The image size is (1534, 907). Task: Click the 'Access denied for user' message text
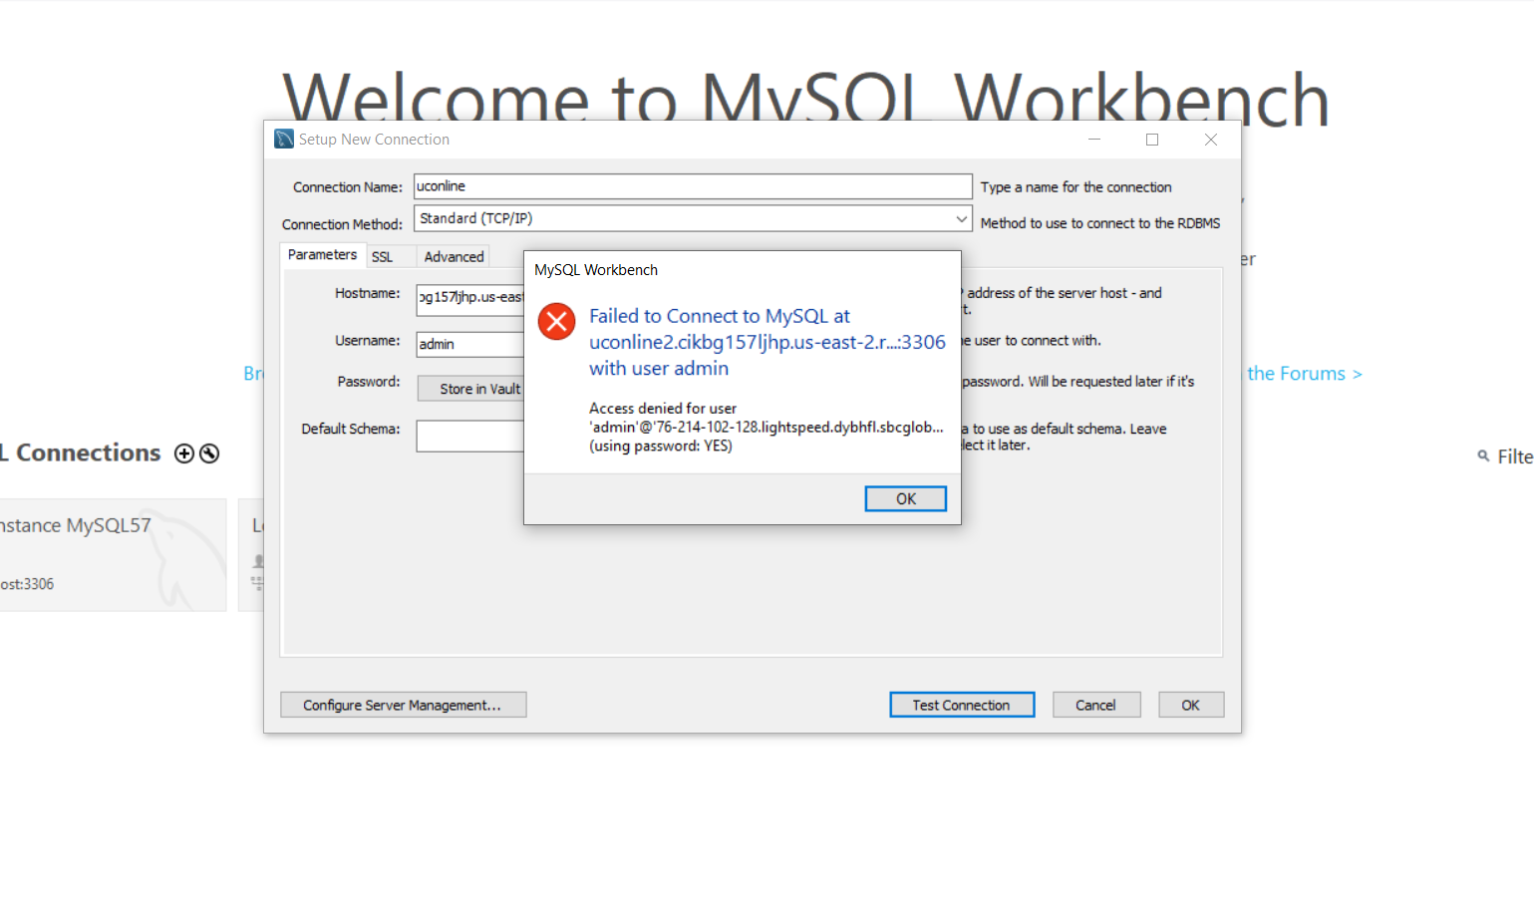pos(663,409)
